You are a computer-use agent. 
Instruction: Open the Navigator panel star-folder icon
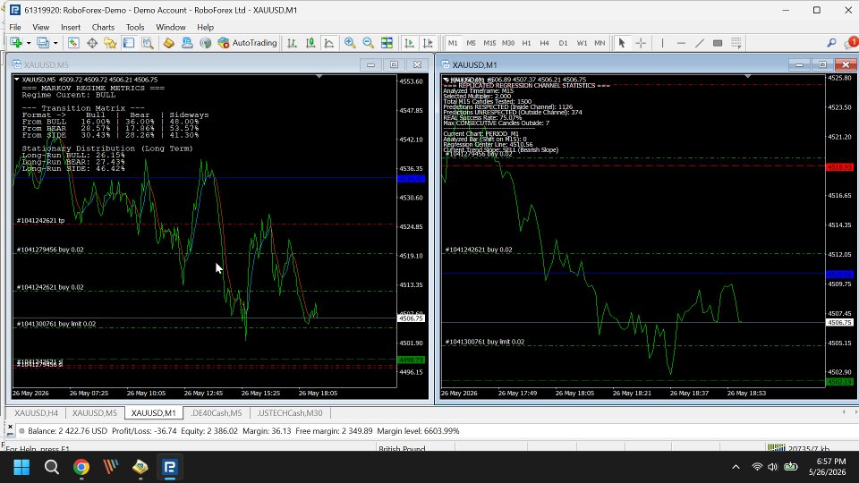click(x=110, y=43)
